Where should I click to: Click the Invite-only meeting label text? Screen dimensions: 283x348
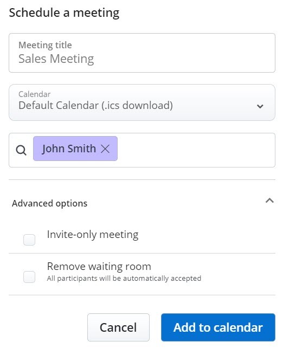(x=93, y=235)
